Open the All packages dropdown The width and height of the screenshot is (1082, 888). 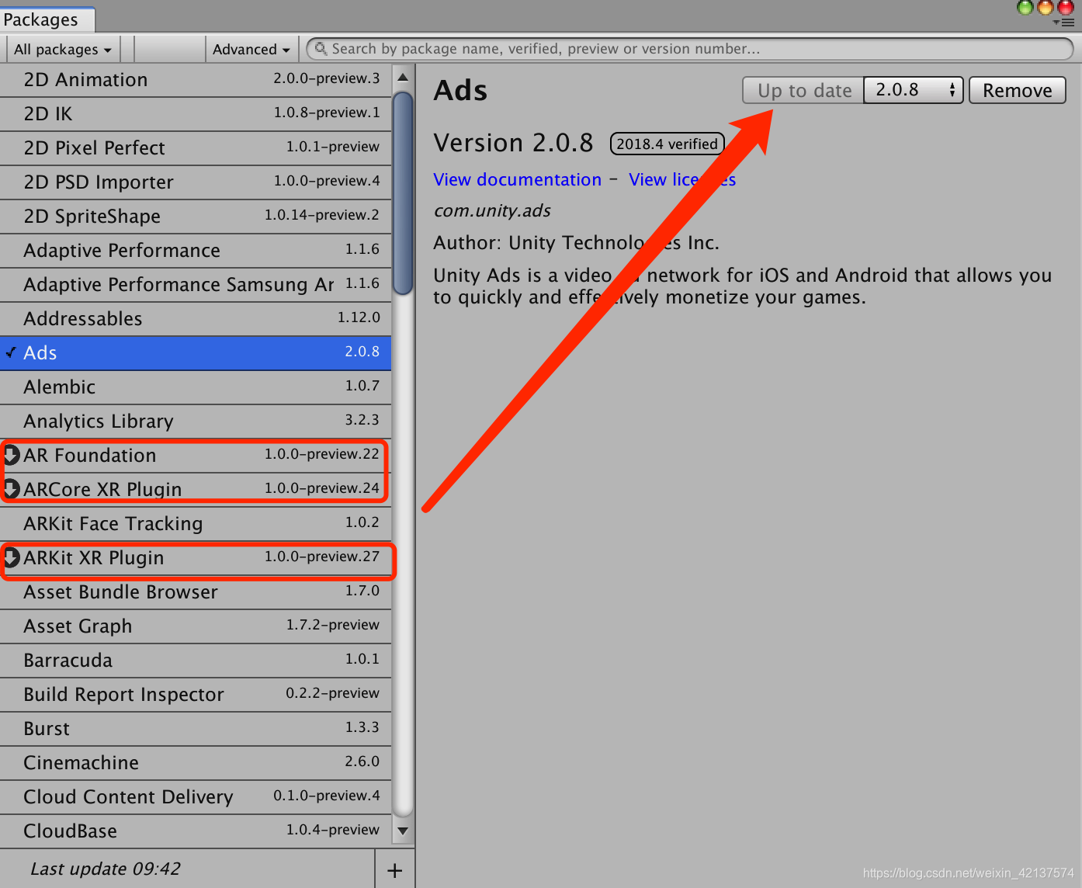pyautogui.click(x=62, y=49)
